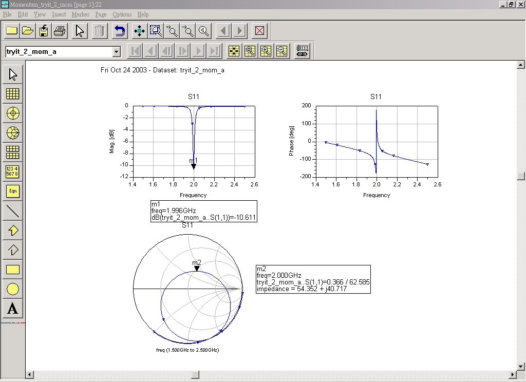Viewport: 526px width, 382px height.
Task: Select the pointer tool in top toolbar
Action: (x=80, y=31)
